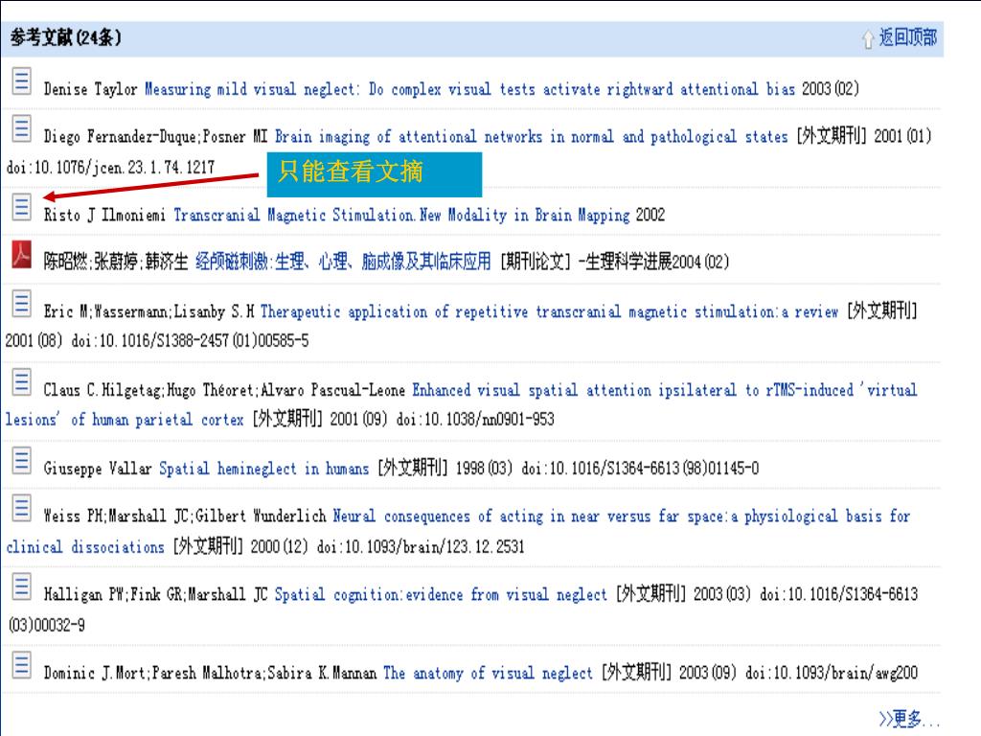Click abstract icon beside Risto J Ilmoniemi reference
This screenshot has width=981, height=736.
pyautogui.click(x=22, y=207)
